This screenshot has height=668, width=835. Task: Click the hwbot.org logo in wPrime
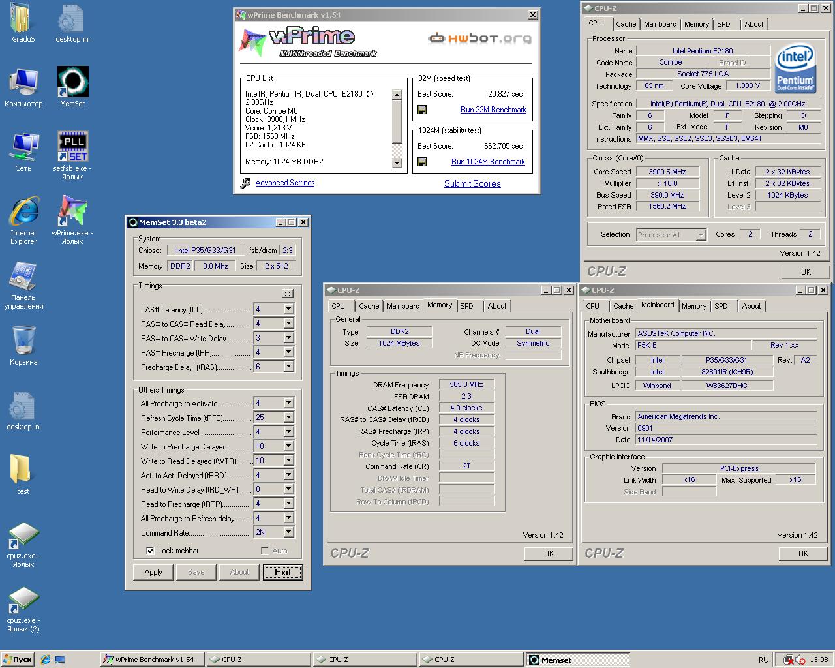point(479,38)
